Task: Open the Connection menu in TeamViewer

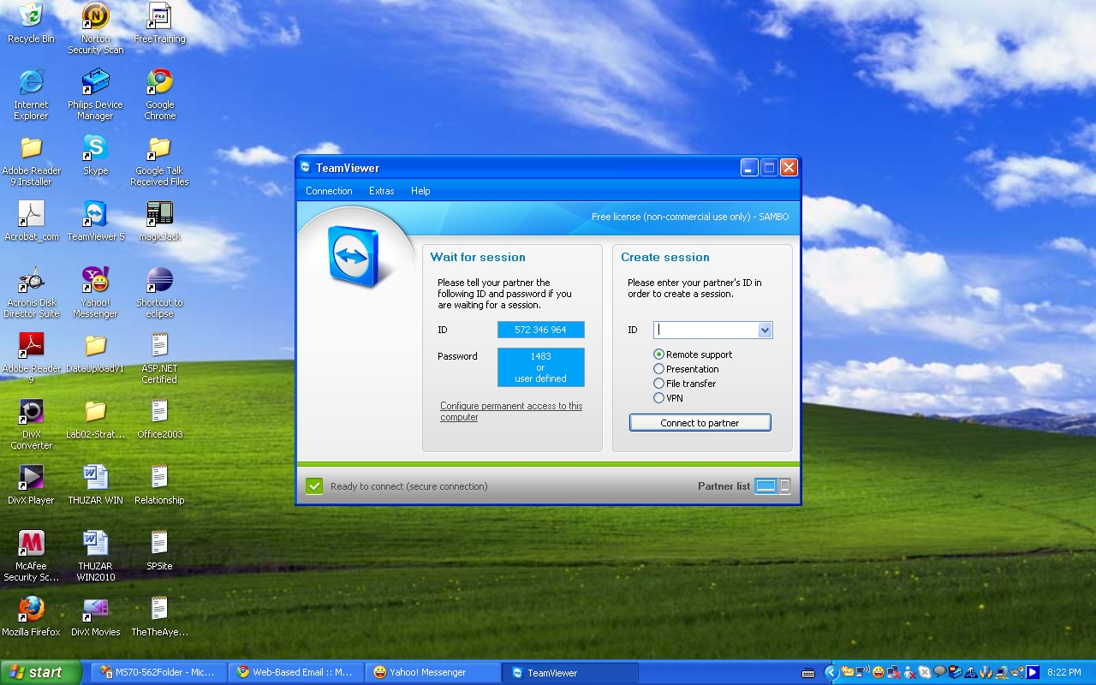Action: (329, 191)
